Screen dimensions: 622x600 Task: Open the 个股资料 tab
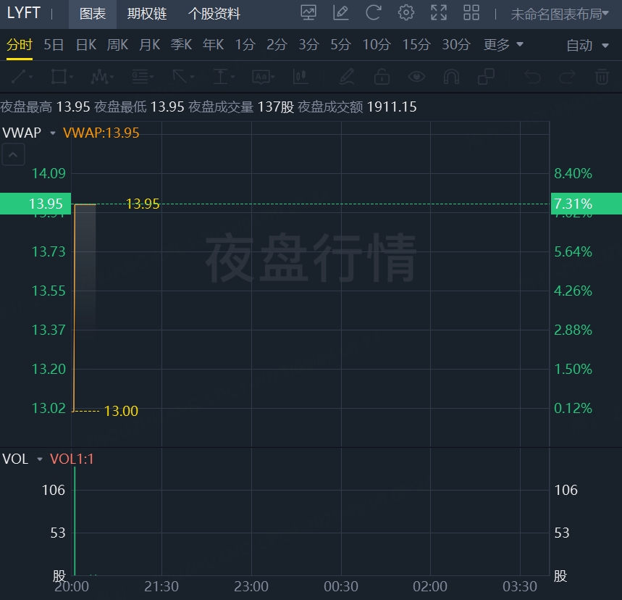[214, 14]
